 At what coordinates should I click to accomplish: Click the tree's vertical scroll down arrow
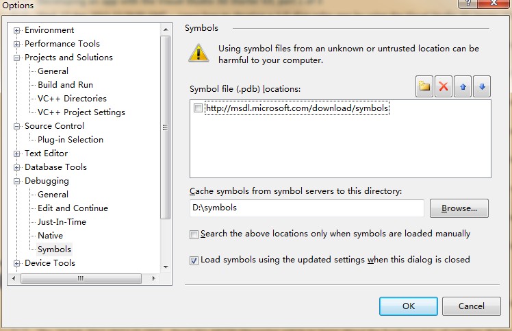pos(166,267)
